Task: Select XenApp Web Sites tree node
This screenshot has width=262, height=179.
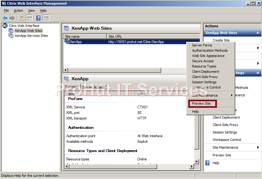Action: (x=28, y=31)
